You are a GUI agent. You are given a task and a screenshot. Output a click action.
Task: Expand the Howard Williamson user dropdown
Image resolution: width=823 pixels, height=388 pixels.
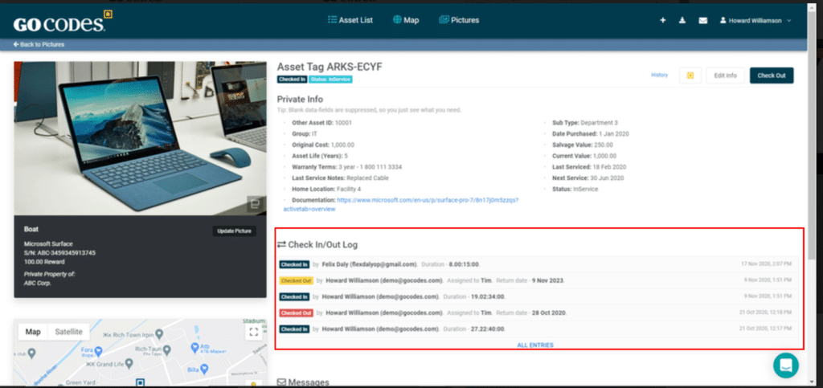click(755, 20)
